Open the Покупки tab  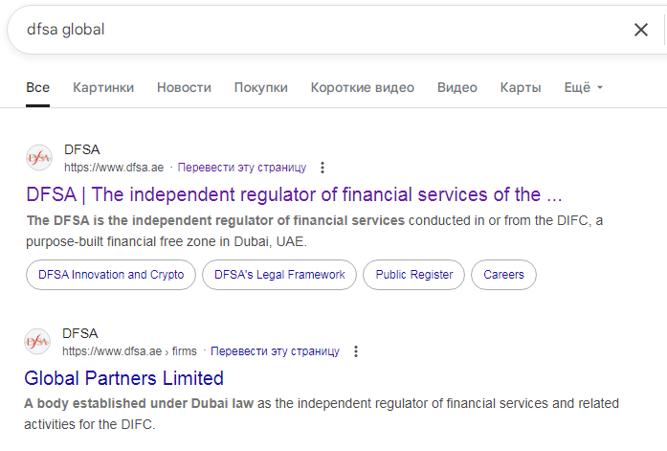[x=260, y=87]
